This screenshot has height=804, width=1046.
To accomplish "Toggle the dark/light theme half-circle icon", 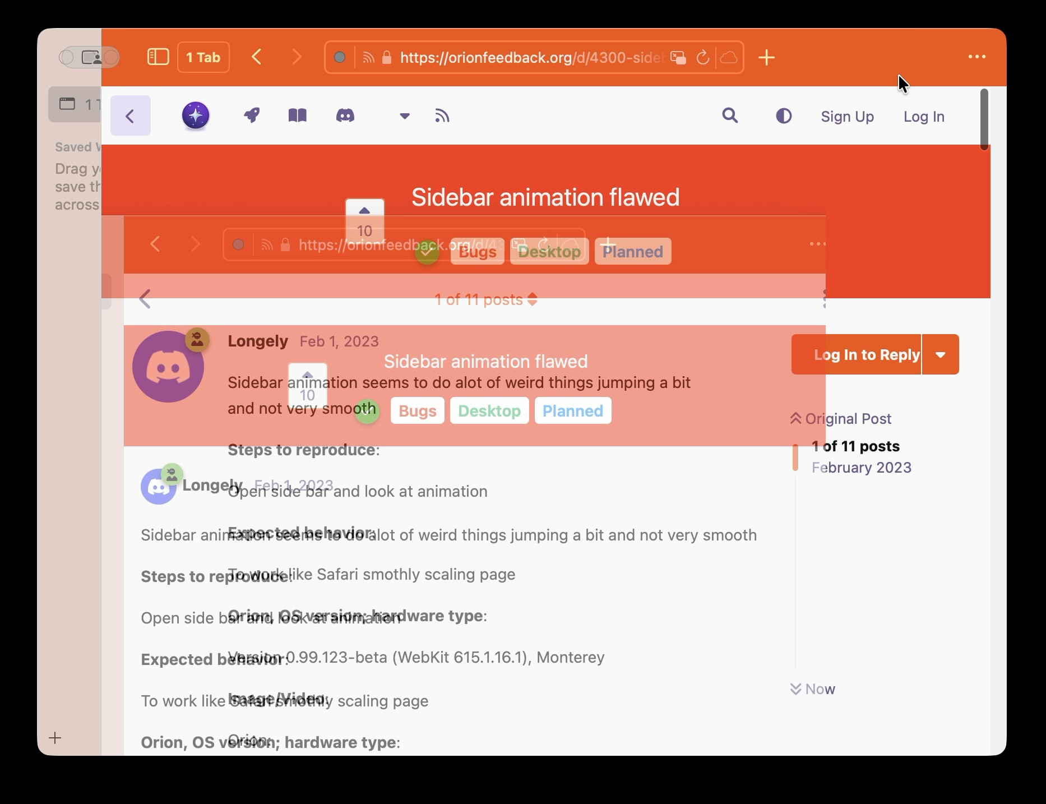I will pos(784,116).
